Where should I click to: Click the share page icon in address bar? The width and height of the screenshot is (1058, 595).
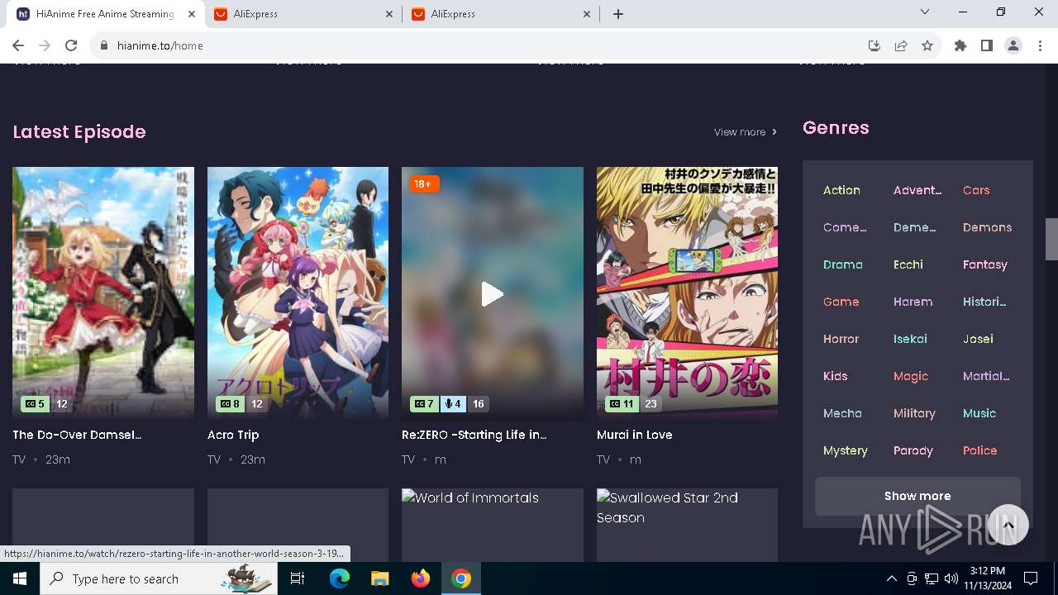point(901,45)
